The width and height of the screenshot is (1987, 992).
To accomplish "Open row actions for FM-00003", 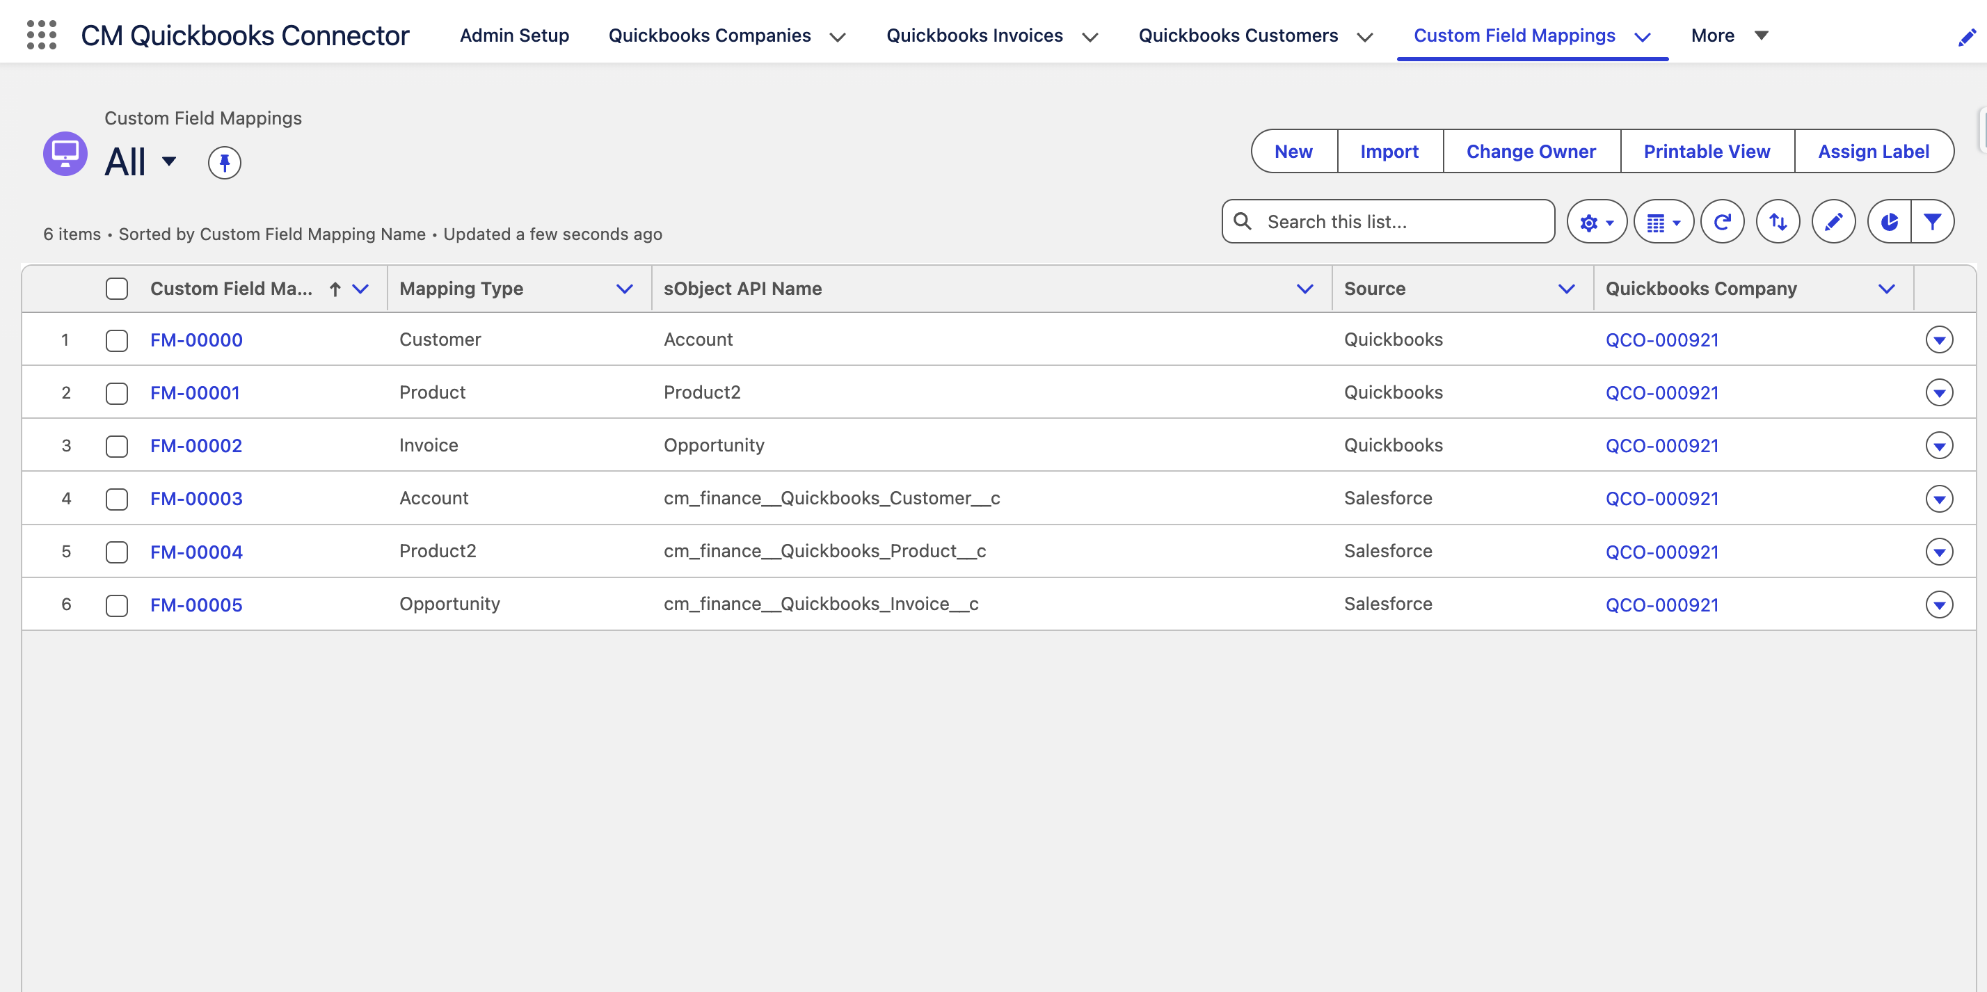I will click(x=1938, y=498).
